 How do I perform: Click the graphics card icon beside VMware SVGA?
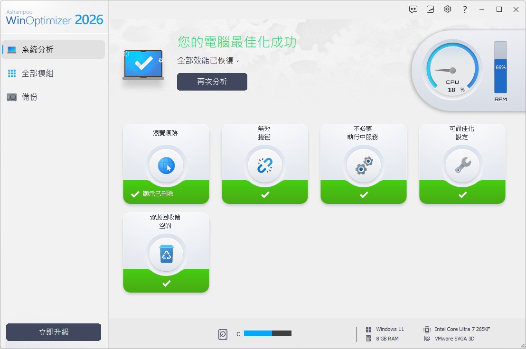click(427, 339)
